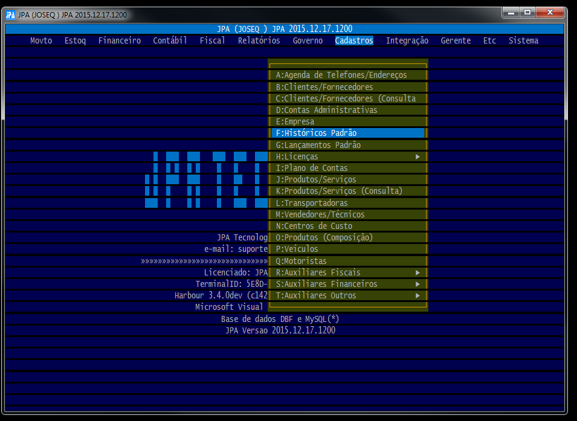Image resolution: width=577 pixels, height=421 pixels.
Task: Open the Fiscal menu
Action: coord(212,40)
